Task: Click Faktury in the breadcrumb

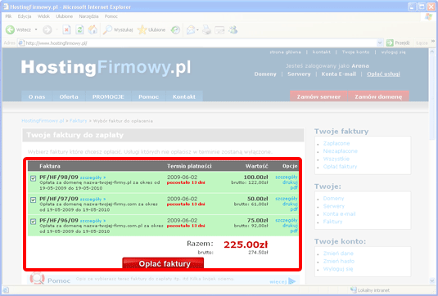Action: 79,121
